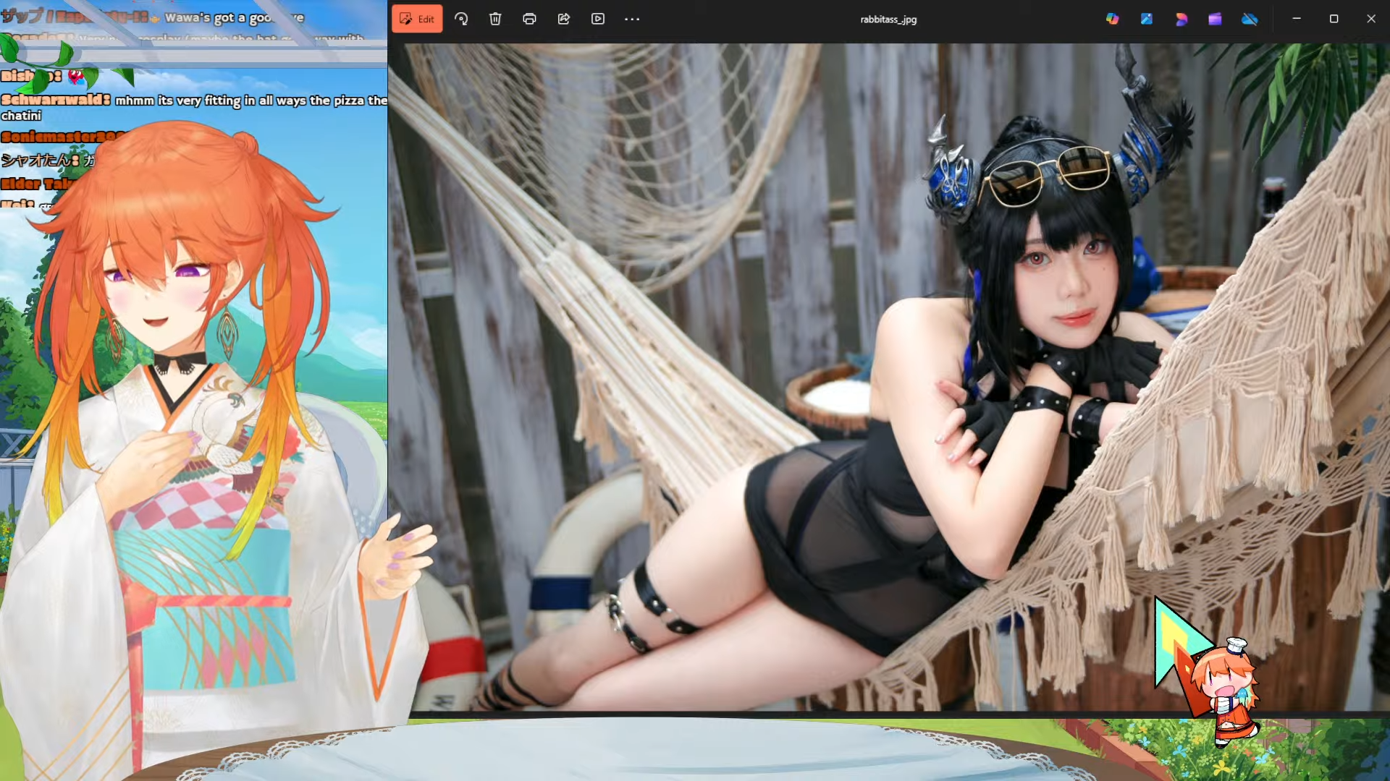1390x781 pixels.
Task: Print the current image
Action: point(529,19)
